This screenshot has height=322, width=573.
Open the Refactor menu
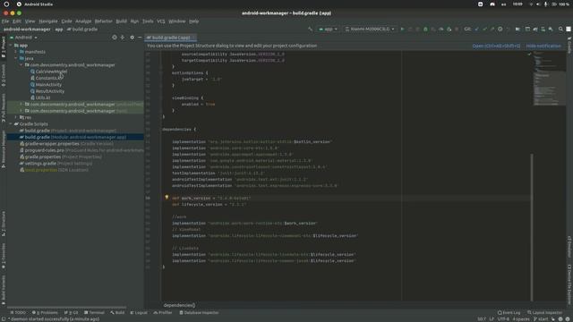[104, 21]
